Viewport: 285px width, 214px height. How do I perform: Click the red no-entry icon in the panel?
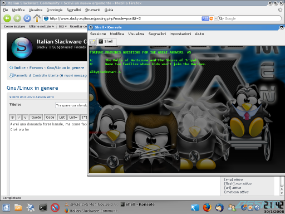[55, 208]
